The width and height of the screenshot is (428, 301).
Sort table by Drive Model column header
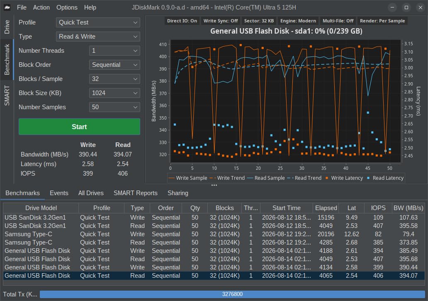(x=41, y=208)
